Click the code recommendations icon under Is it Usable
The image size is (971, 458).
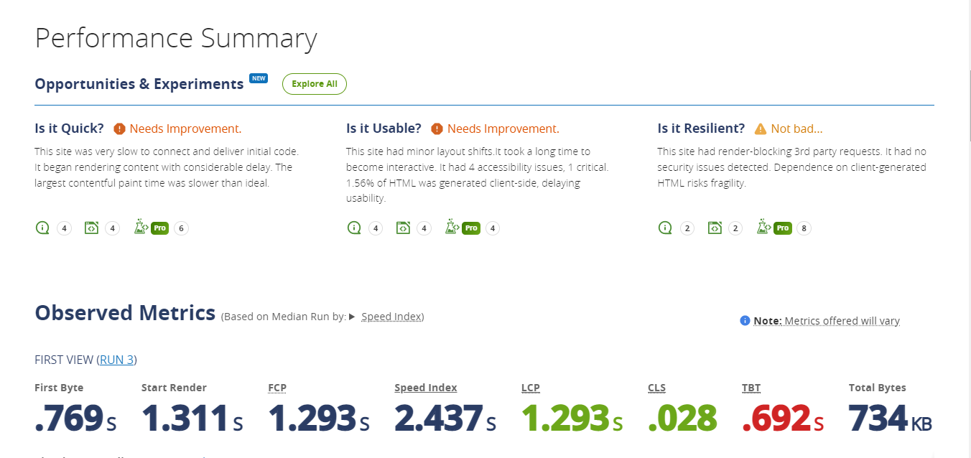(x=404, y=227)
